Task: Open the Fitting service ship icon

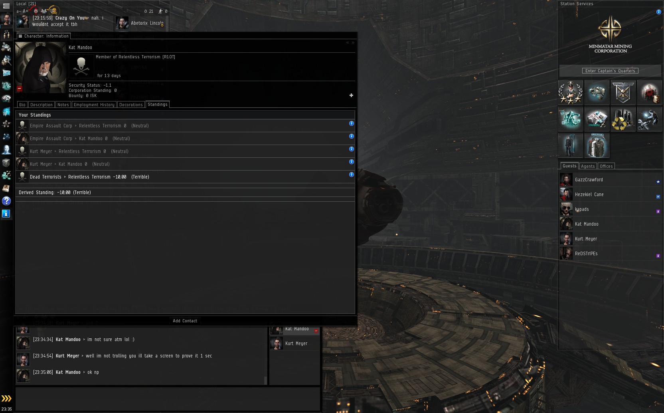Action: point(597,92)
